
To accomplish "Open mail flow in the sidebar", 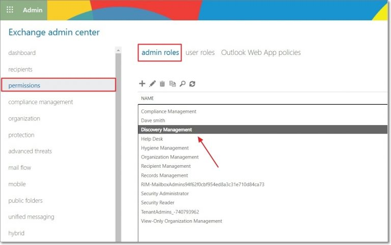I will click(x=20, y=168).
